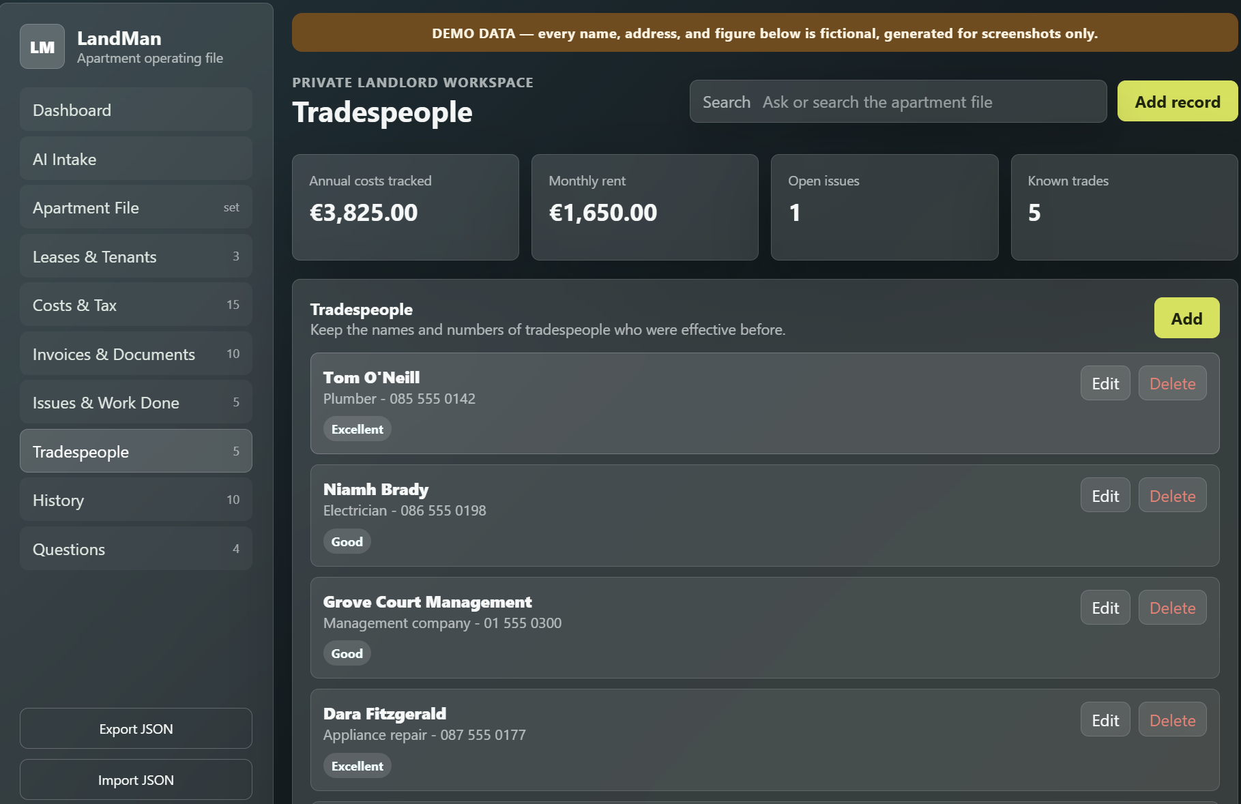Go to AI Intake

point(136,159)
